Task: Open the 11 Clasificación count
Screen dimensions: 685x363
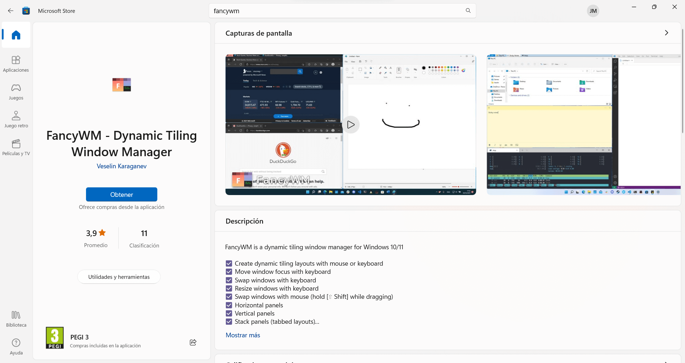Action: pos(144,238)
